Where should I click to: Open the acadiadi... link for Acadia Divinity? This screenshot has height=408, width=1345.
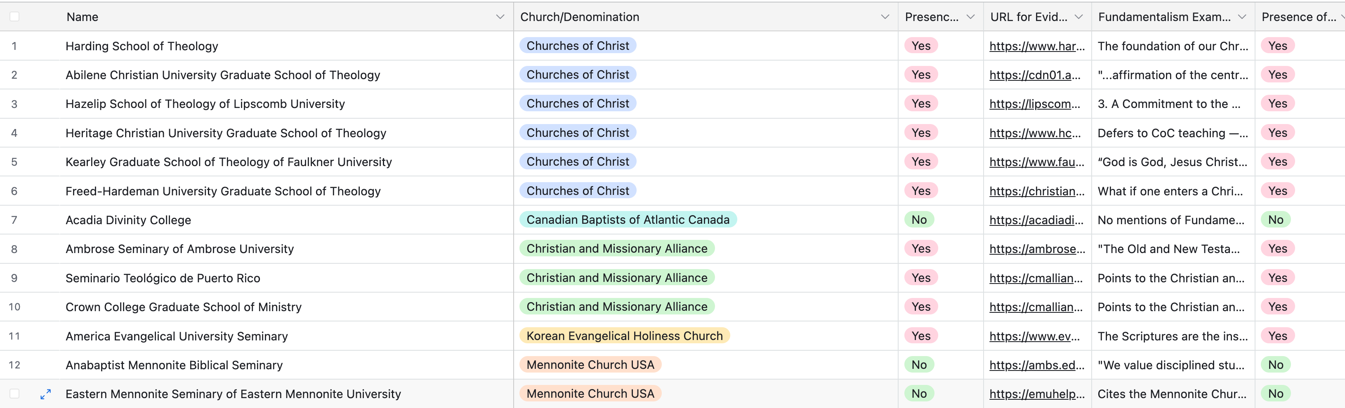coord(1036,220)
